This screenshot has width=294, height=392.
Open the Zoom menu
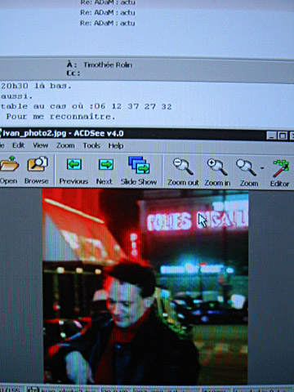[65, 145]
